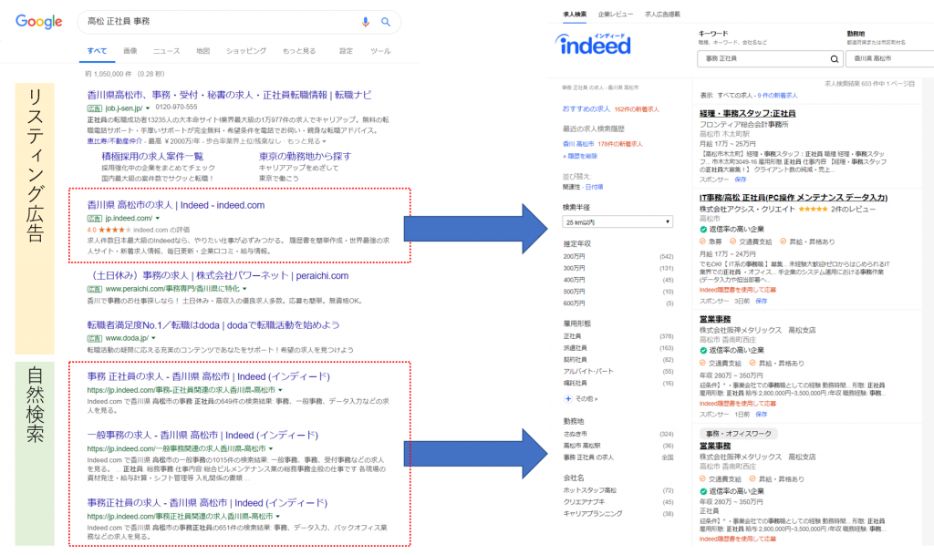Select the すべて tab in Google
This screenshot has width=934, height=555.
97,51
